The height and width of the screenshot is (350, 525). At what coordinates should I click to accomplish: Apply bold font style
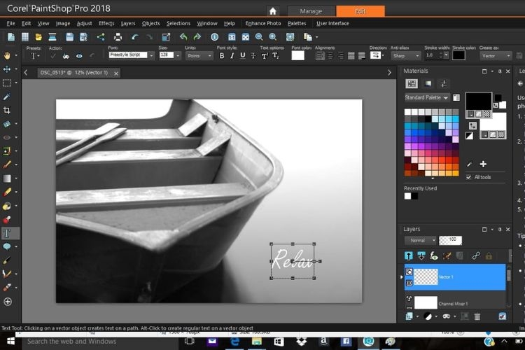click(x=222, y=55)
